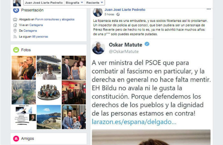223x145 pixels.
Task: Click the public globe privacy icon
Action: [x=118, y=14]
